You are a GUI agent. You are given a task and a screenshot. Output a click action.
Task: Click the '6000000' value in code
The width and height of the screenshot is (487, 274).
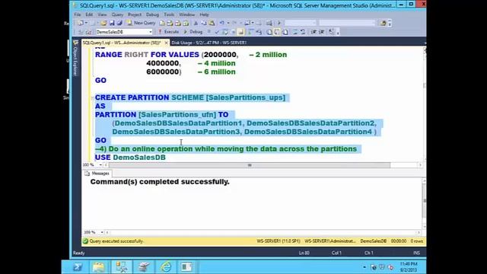[x=163, y=72]
